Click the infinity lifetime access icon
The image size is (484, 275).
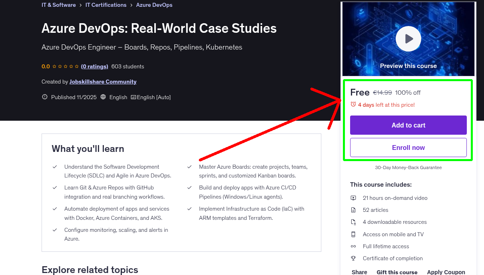pos(353,246)
